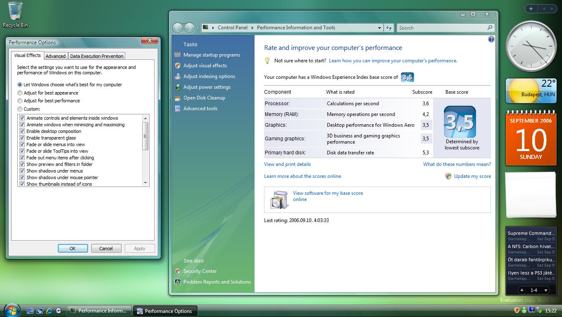
Task: Click Show Desktop in Quick Launch
Action: pos(30,311)
